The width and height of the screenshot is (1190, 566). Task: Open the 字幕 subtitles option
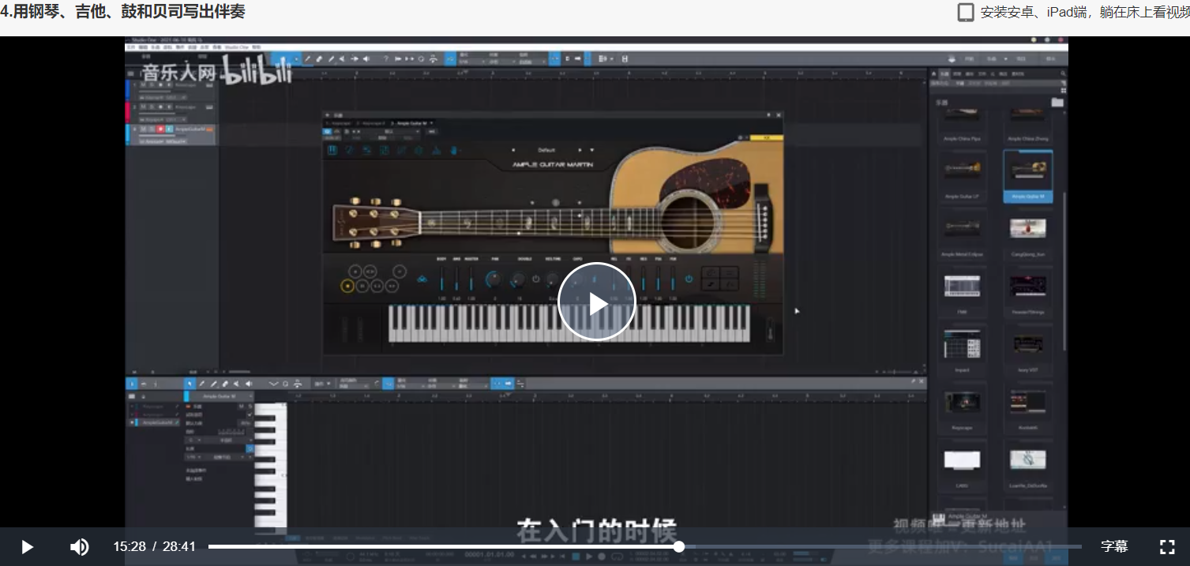click(x=1114, y=546)
